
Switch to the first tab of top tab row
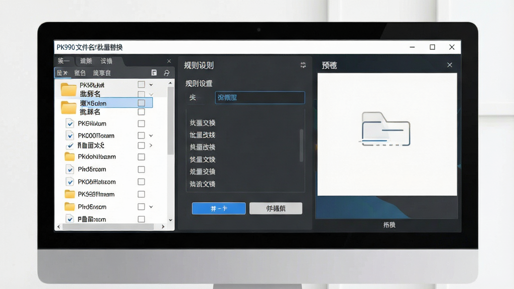pos(64,61)
